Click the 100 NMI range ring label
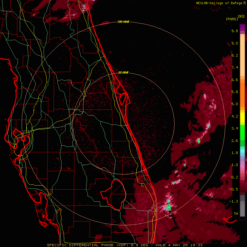Viewport: 247px width, 247px height. pyautogui.click(x=123, y=22)
